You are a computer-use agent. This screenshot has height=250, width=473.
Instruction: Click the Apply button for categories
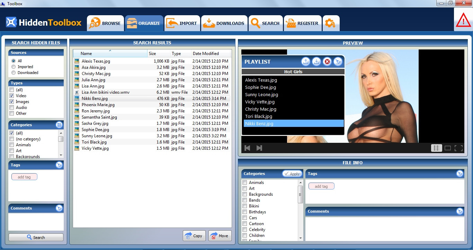[292, 174]
